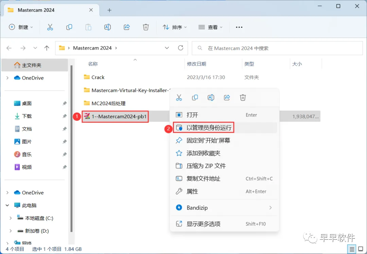
Task: Select 此电脑 in the sidebar
Action: click(x=25, y=205)
